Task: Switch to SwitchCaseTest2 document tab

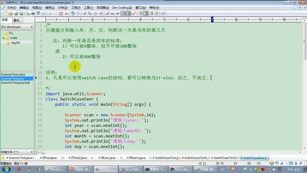Action: click(225, 158)
